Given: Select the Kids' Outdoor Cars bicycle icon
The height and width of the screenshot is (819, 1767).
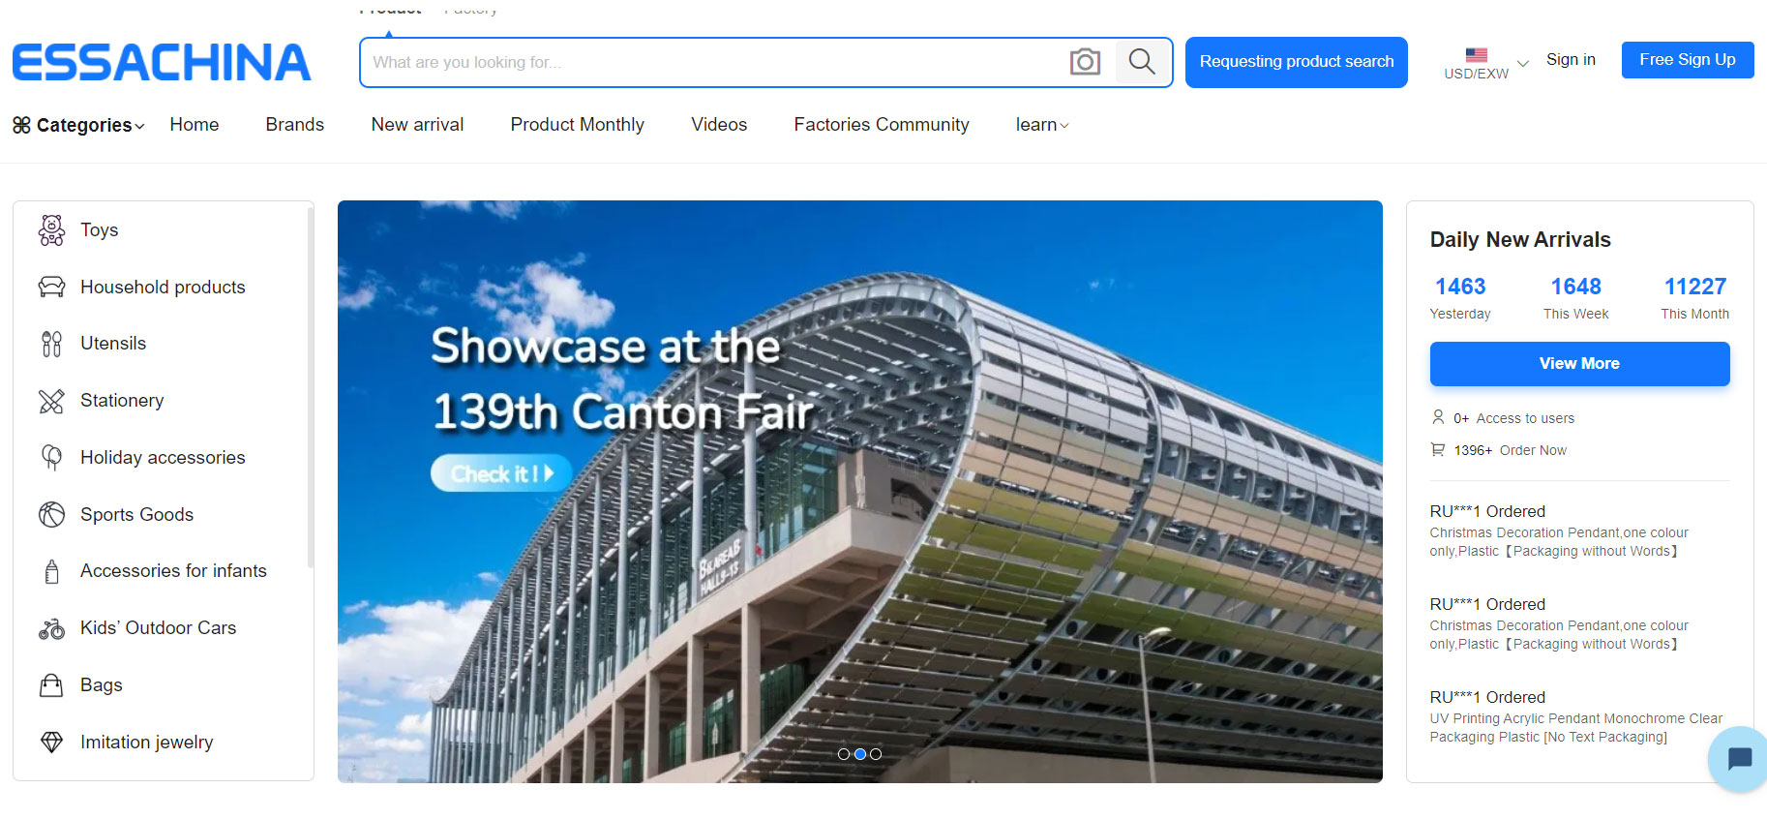Looking at the screenshot, I should (x=51, y=628).
